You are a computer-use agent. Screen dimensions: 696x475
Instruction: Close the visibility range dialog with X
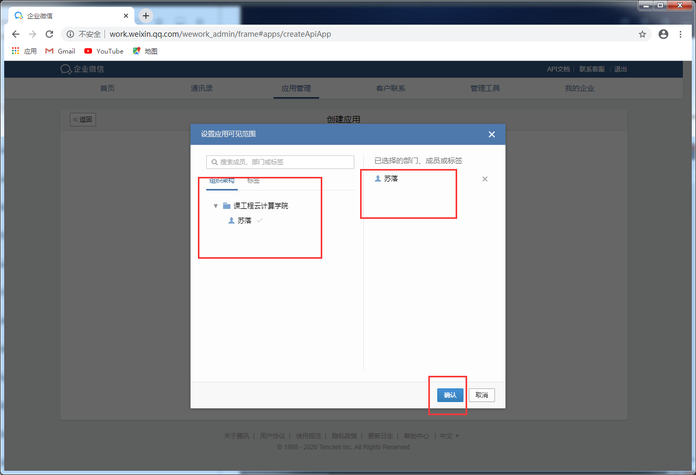pos(492,134)
